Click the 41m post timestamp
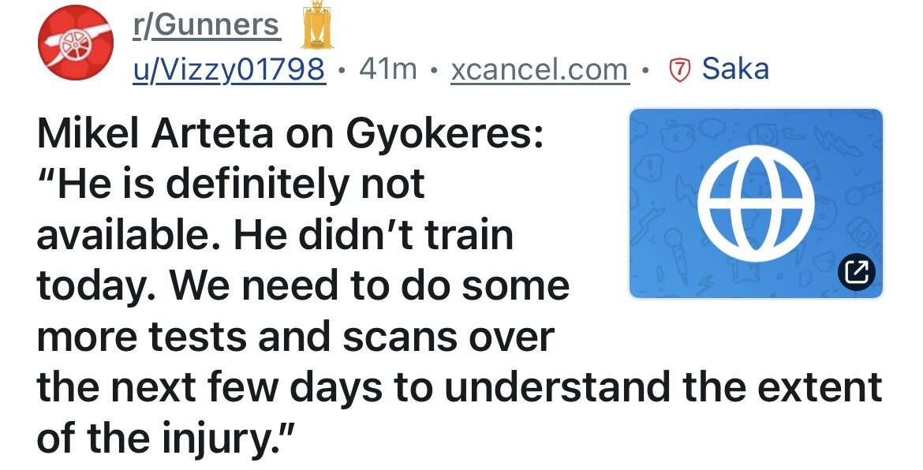Image resolution: width=923 pixels, height=470 pixels. 387,70
